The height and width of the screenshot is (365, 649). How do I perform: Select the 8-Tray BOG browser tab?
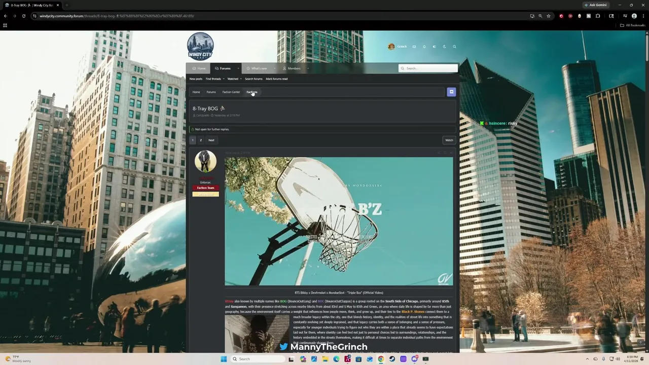pyautogui.click(x=32, y=5)
